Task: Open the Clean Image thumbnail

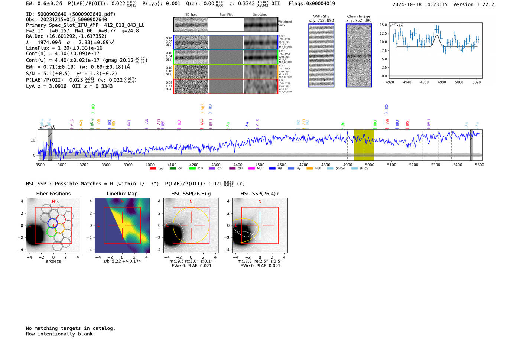Action: [359, 55]
